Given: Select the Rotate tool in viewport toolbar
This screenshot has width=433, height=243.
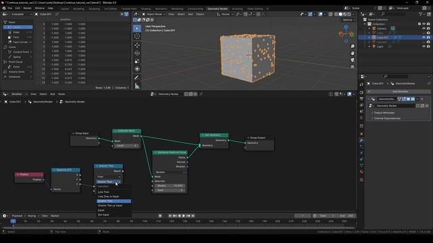Looking at the screenshot, I should click(x=137, y=53).
